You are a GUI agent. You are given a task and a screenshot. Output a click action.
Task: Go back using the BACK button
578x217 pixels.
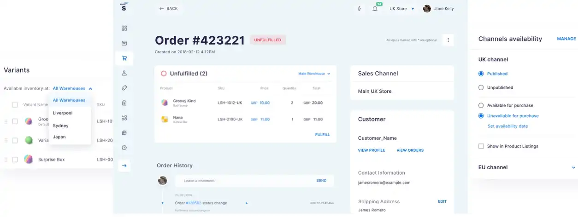pyautogui.click(x=168, y=9)
